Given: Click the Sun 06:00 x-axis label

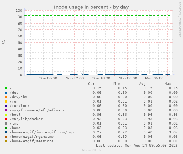Looking at the screenshot, I should pyautogui.click(x=48, y=78).
